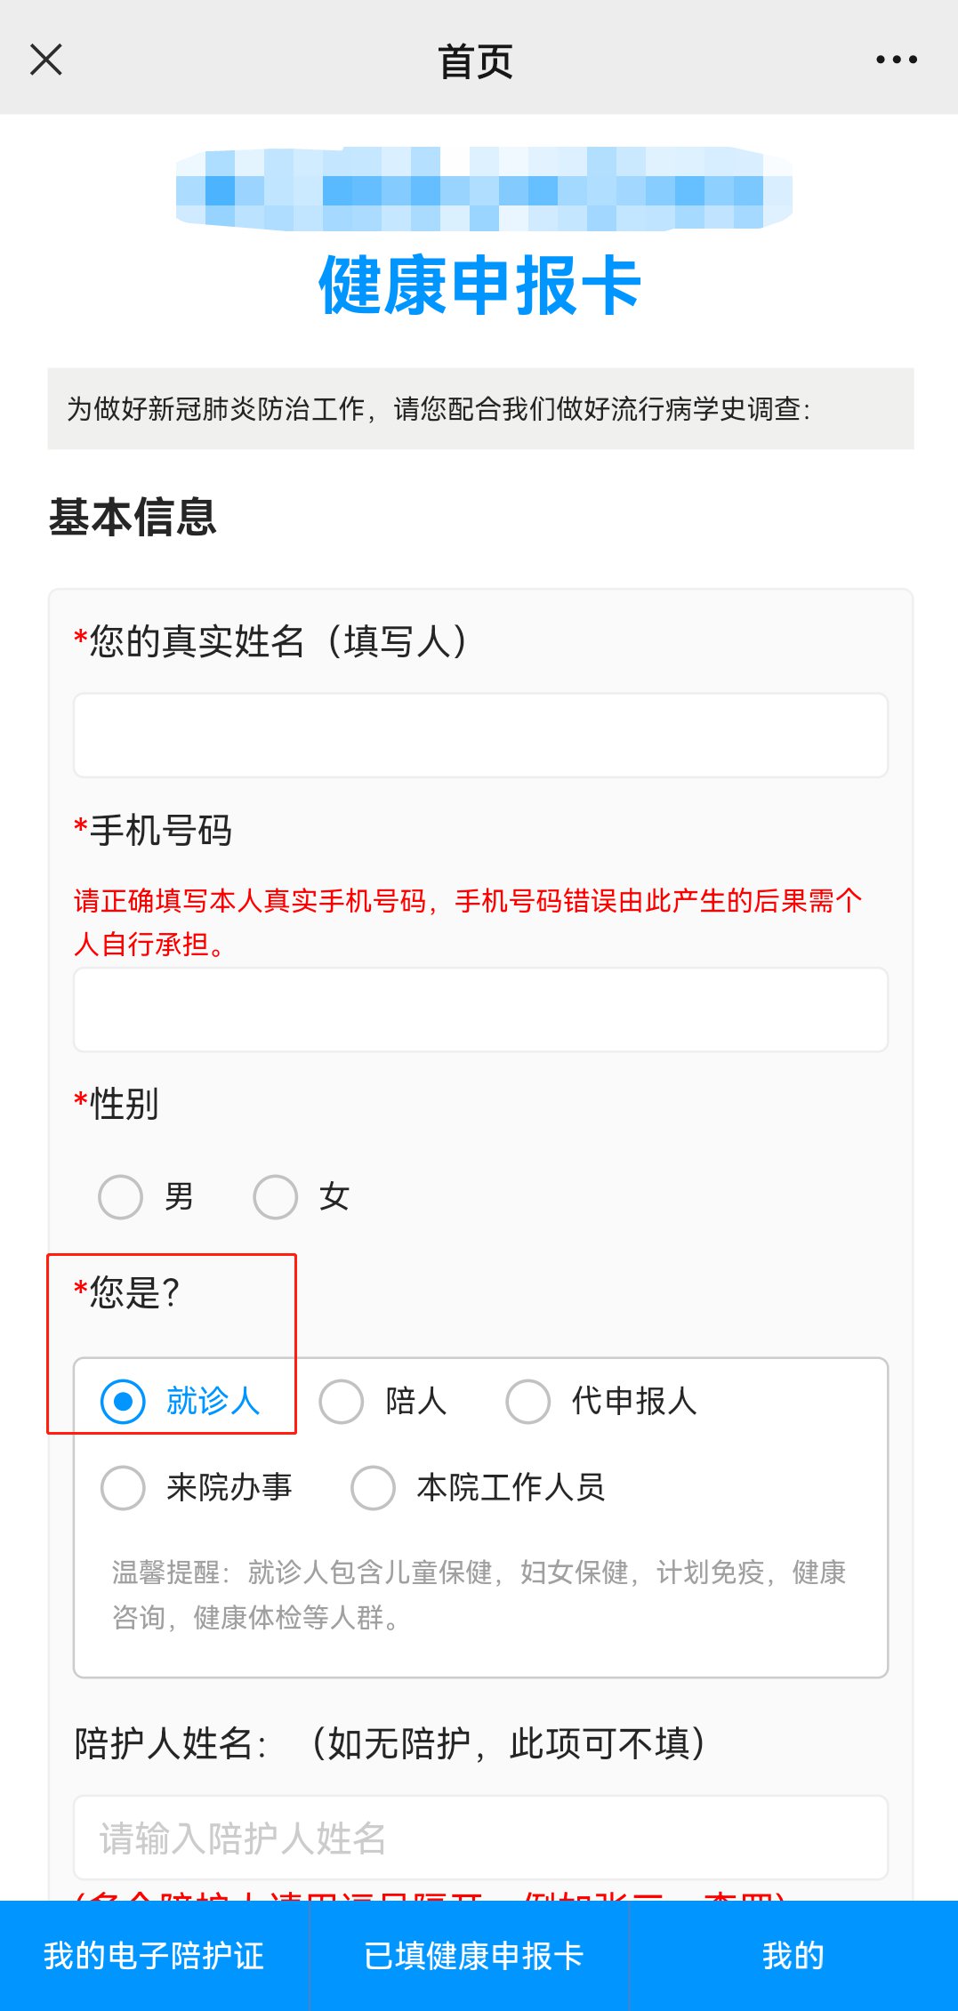Choose the 代申报人 radio option

tap(528, 1402)
